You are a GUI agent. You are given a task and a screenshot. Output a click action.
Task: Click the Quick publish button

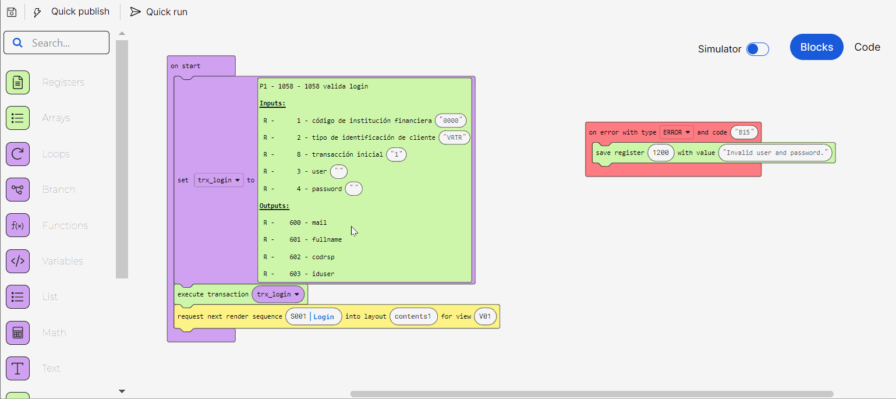72,12
